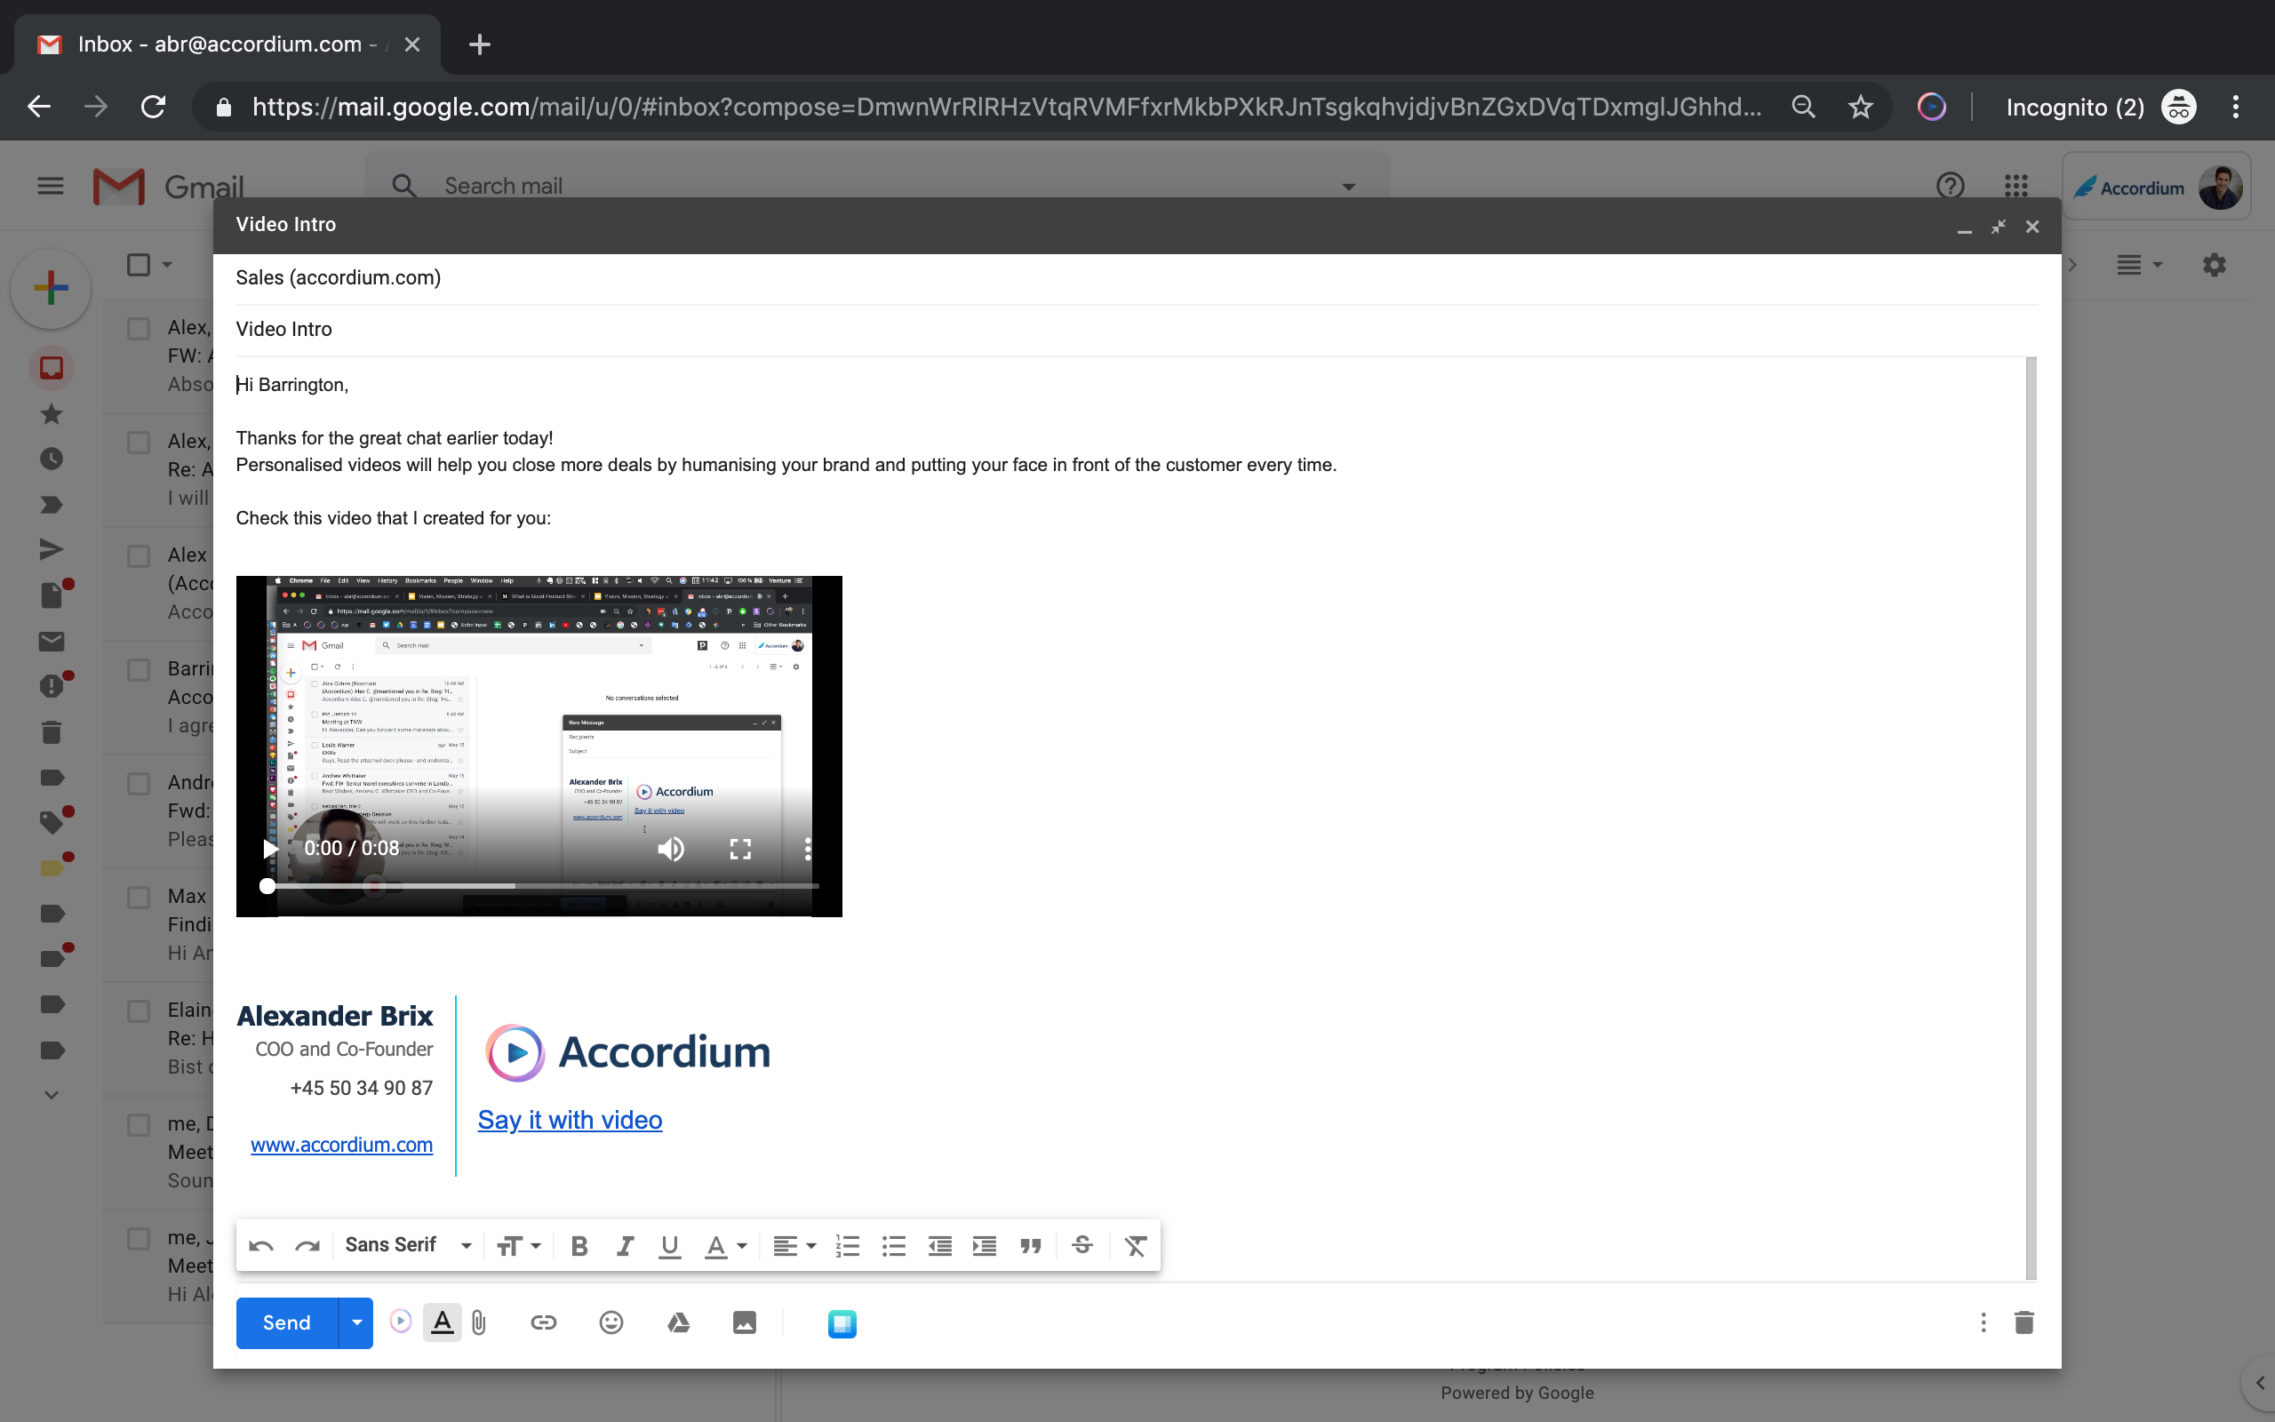2275x1422 pixels.
Task: Open Starred in the sidebar
Action: 52,414
